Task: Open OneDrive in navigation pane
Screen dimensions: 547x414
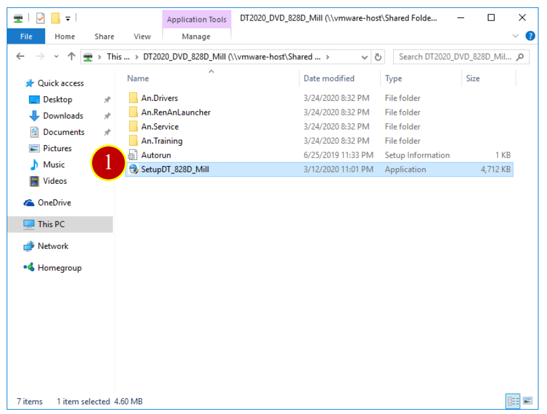Action: click(x=54, y=202)
